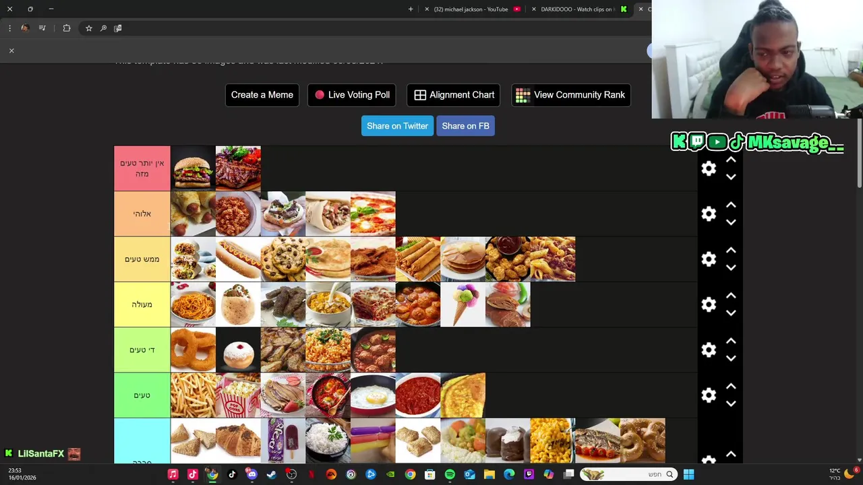Click the translate page icon
Image resolution: width=863 pixels, height=485 pixels.
118,28
